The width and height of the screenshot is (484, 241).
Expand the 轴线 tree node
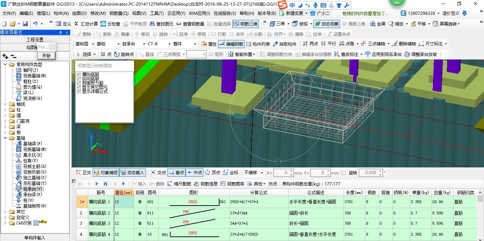(x=5, y=104)
